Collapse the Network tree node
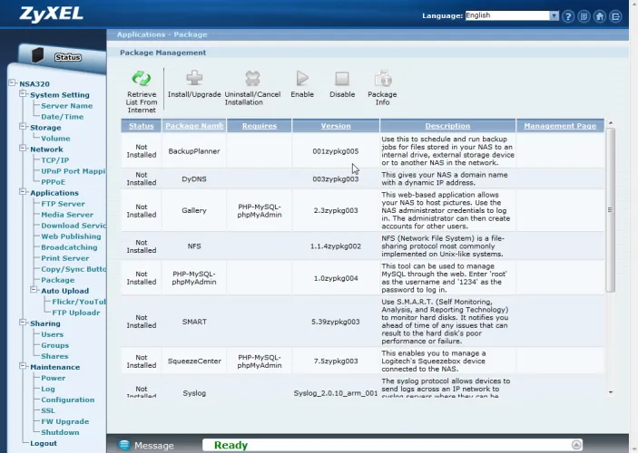 [x=24, y=149]
